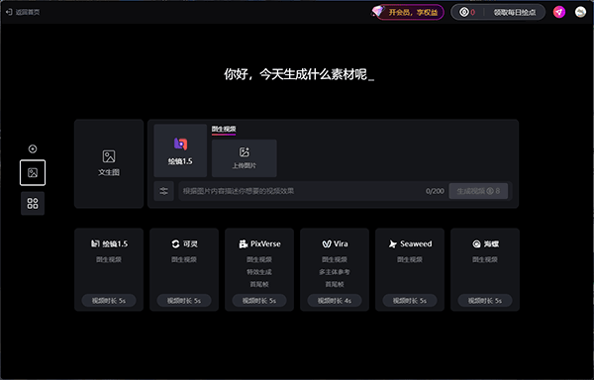
Task: Click the return to home exit icon
Action: tap(9, 12)
